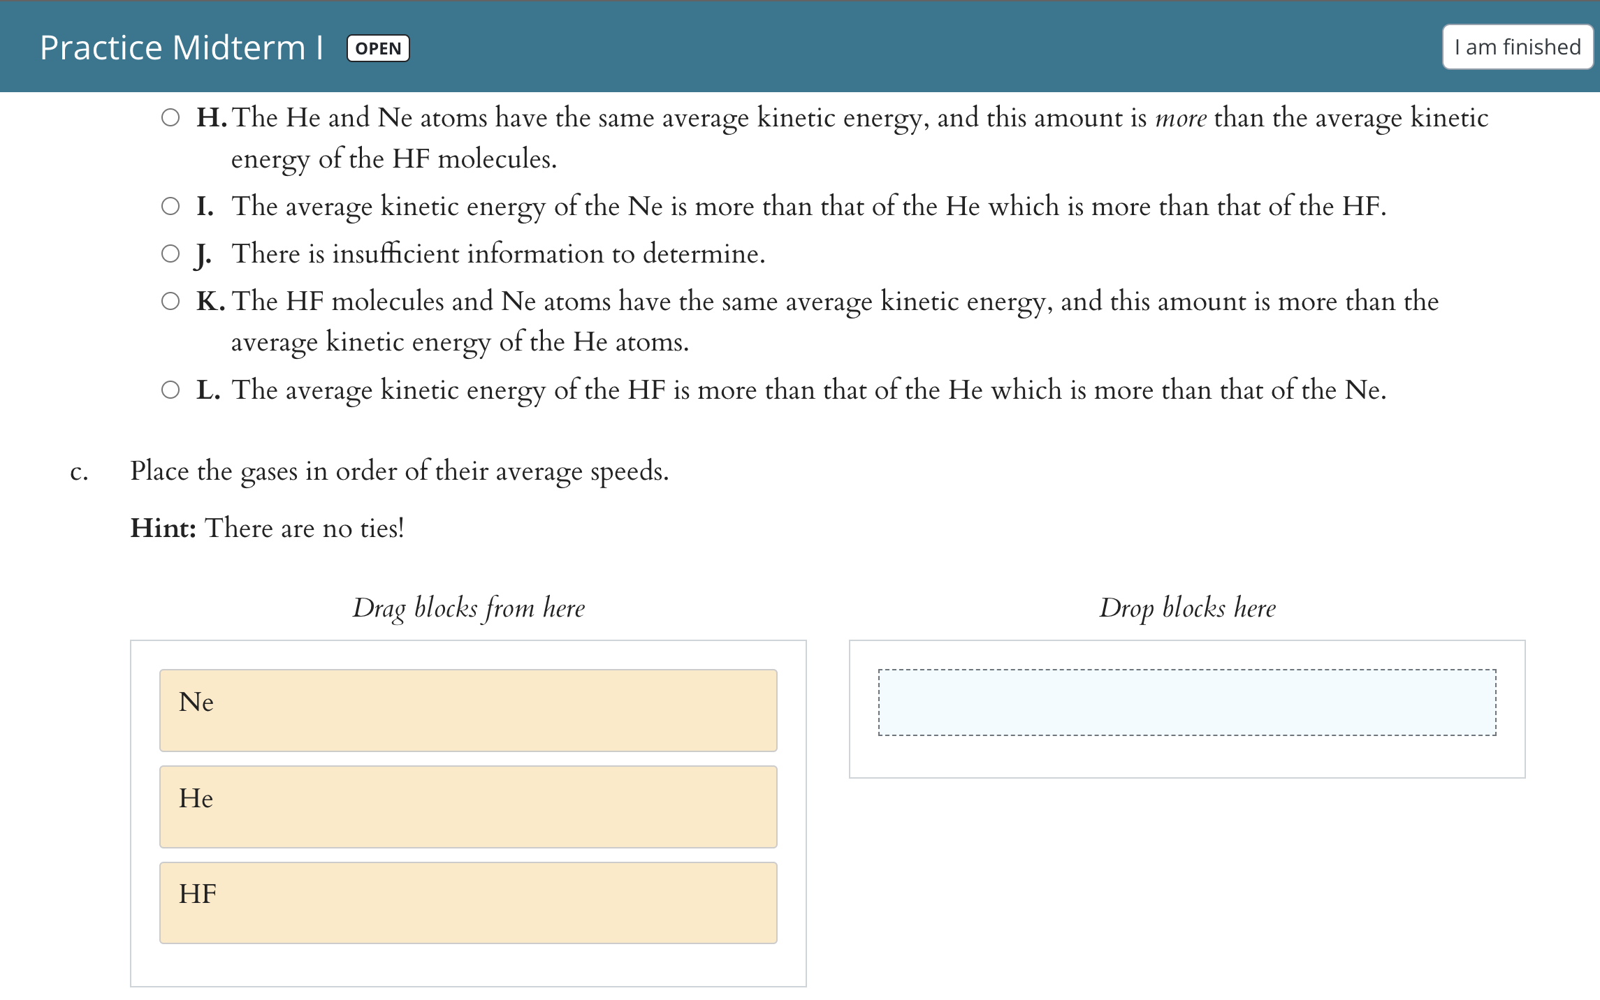The image size is (1600, 1000).
Task: Choose option J insufficient information
Action: [170, 253]
